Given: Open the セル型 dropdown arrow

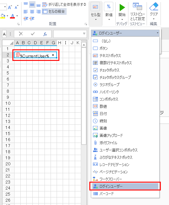Looking at the screenshot, I should (96, 20).
